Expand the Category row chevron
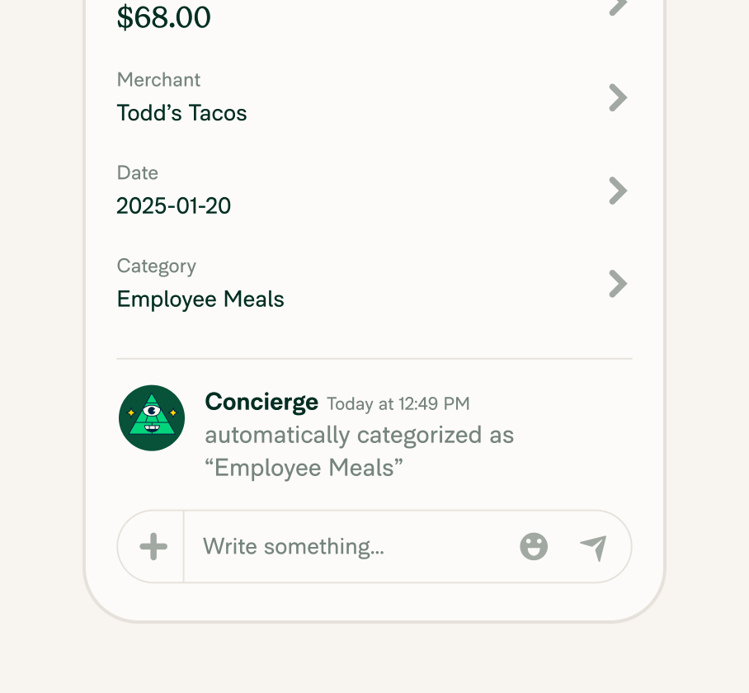The width and height of the screenshot is (749, 693). point(617,284)
